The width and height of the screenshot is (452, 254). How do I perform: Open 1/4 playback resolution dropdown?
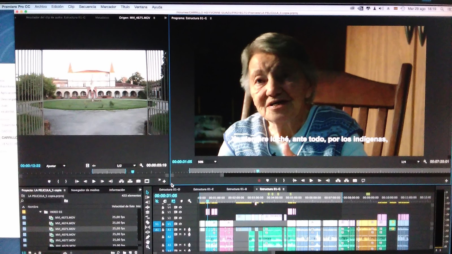click(x=410, y=162)
